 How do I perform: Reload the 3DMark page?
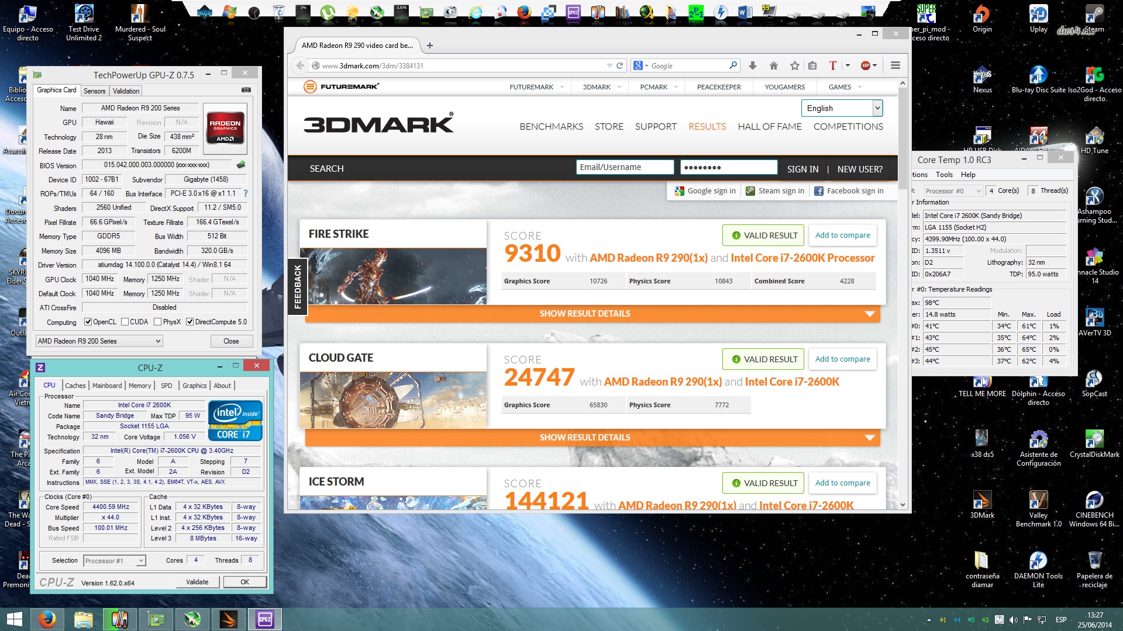[x=620, y=65]
